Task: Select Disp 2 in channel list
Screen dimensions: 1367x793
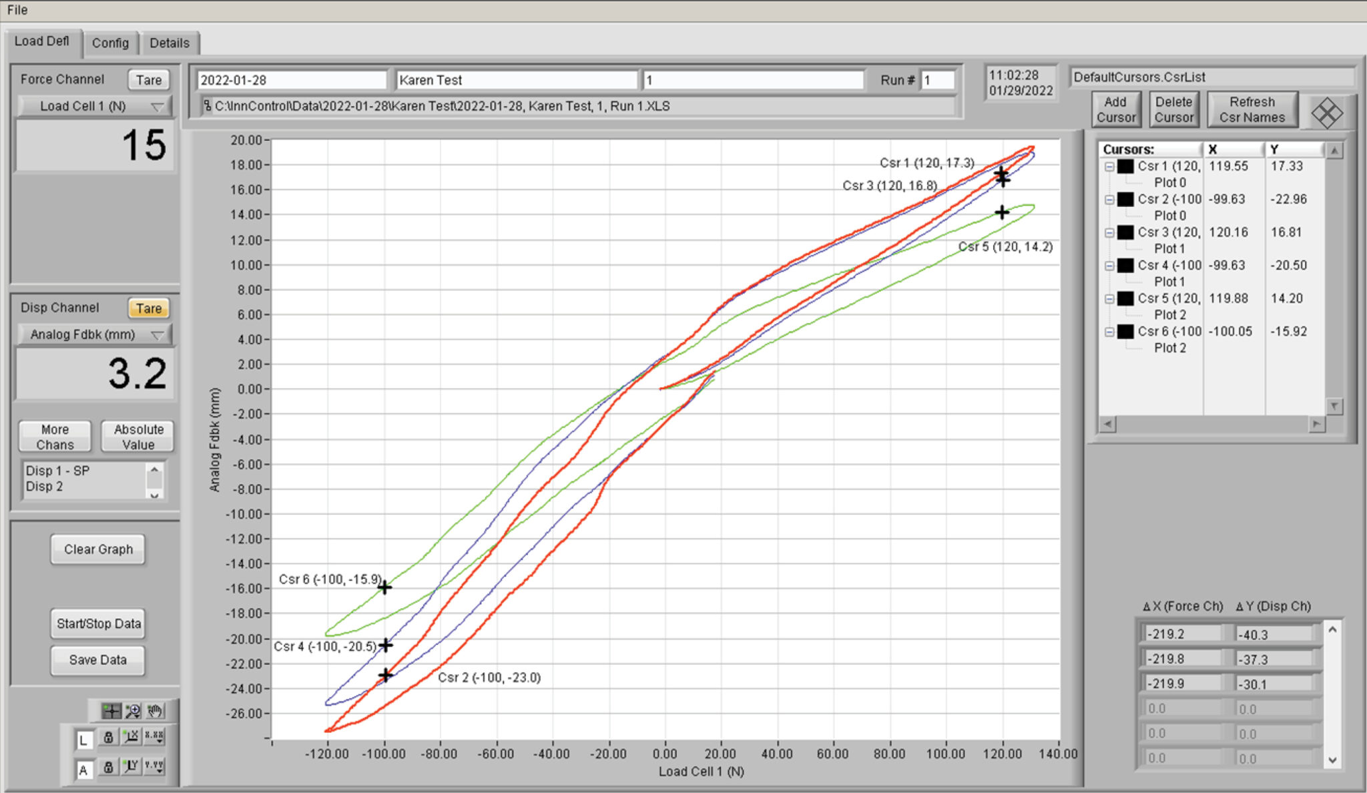Action: (x=44, y=487)
